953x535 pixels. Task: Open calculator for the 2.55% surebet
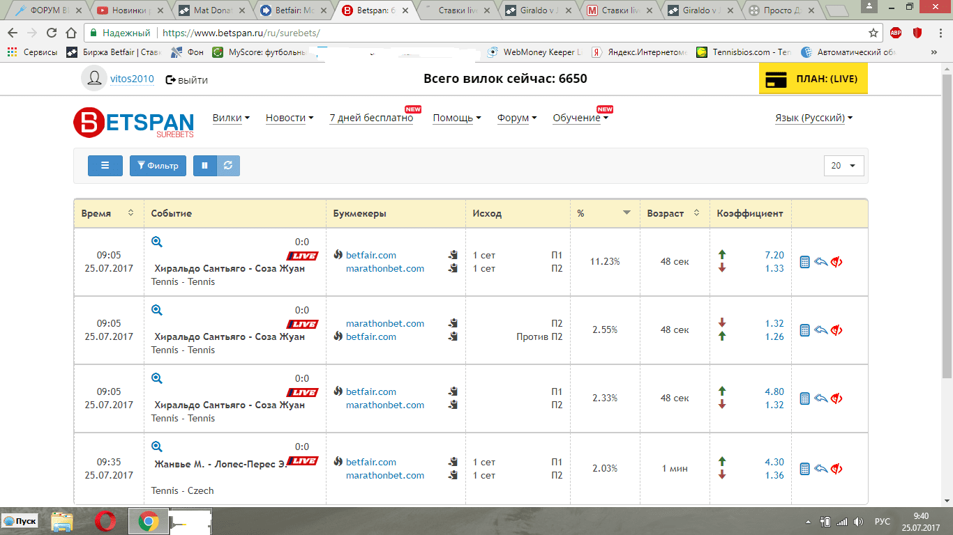804,330
